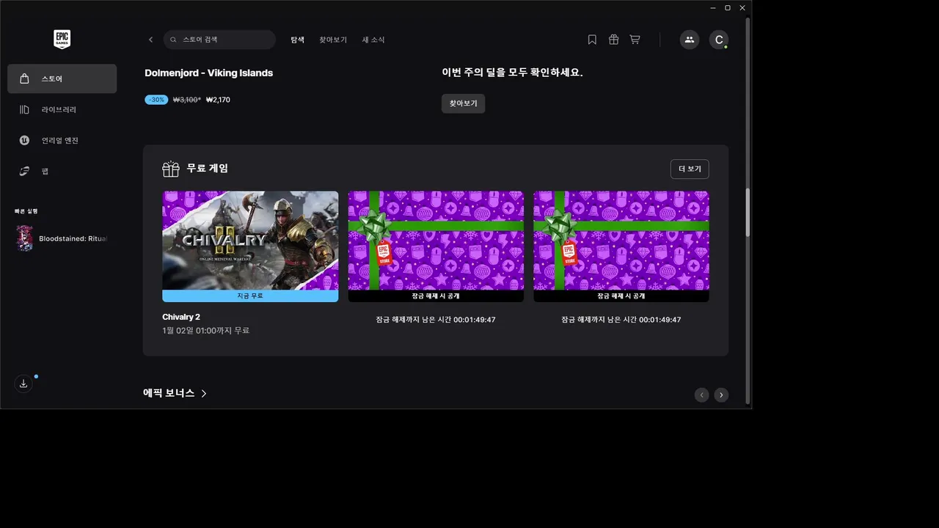Screen dimensions: 939x528
Task: Focus the 스토어 검색 field
Action: 219,40
